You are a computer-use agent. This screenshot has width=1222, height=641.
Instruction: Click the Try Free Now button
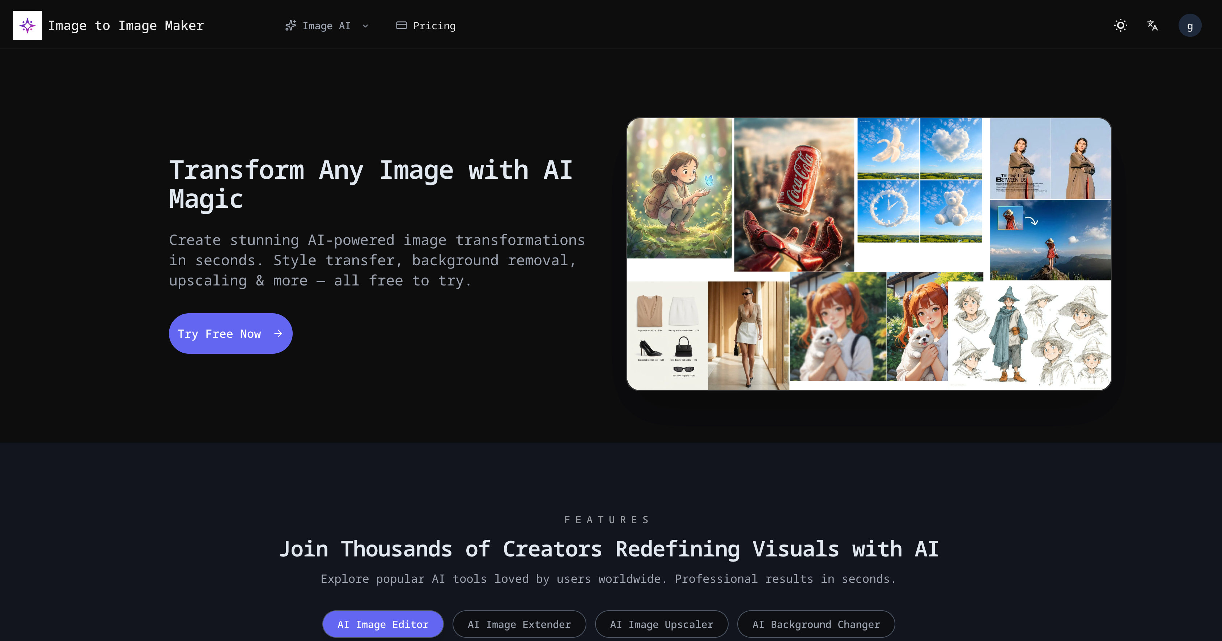[230, 333]
